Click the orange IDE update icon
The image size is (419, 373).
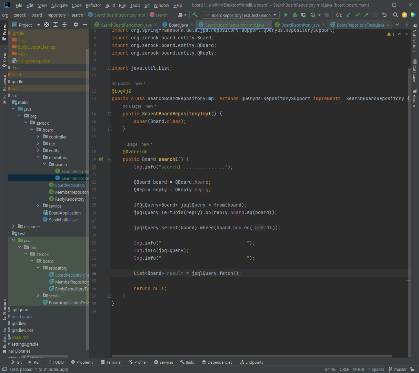pyautogui.click(x=405, y=15)
